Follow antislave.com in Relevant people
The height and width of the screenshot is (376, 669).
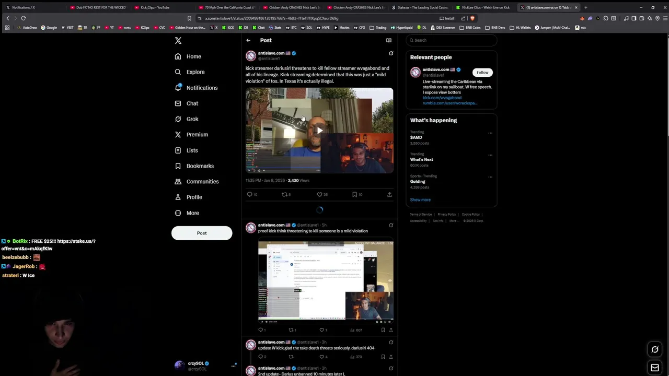tap(482, 73)
